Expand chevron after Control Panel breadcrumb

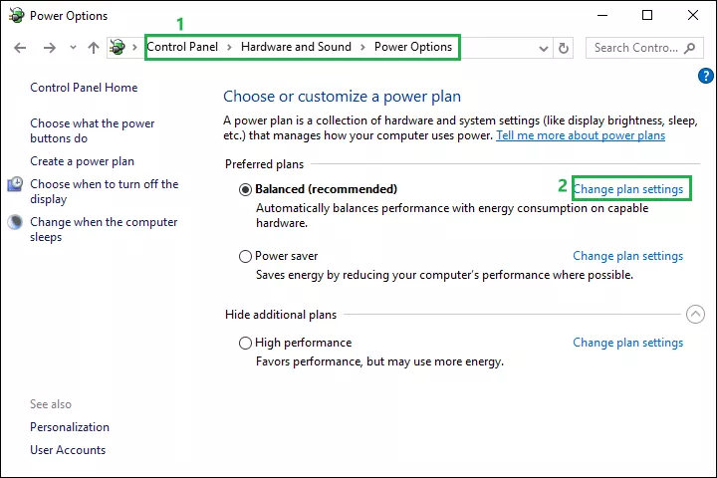(230, 47)
